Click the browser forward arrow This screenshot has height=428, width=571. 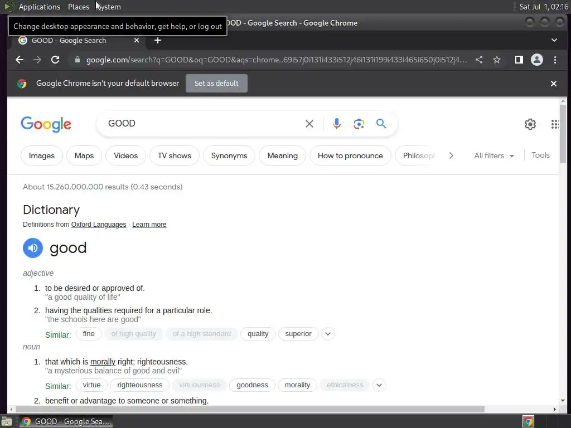37,60
